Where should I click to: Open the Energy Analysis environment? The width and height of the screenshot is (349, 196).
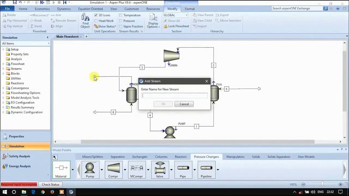[x=25, y=166]
